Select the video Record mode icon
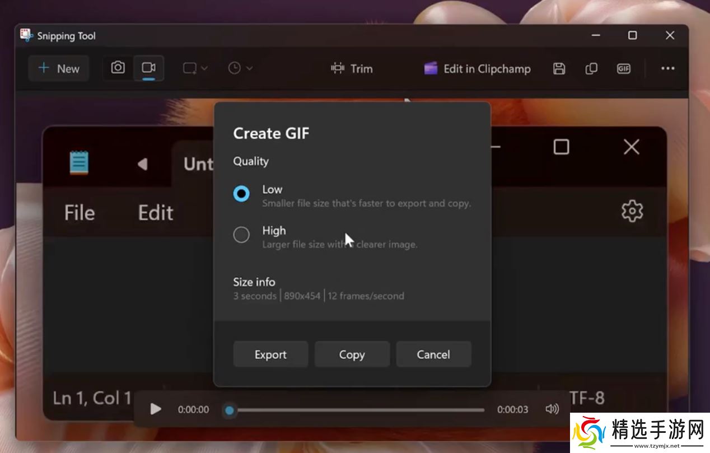Viewport: 710px width, 453px height. 148,68
